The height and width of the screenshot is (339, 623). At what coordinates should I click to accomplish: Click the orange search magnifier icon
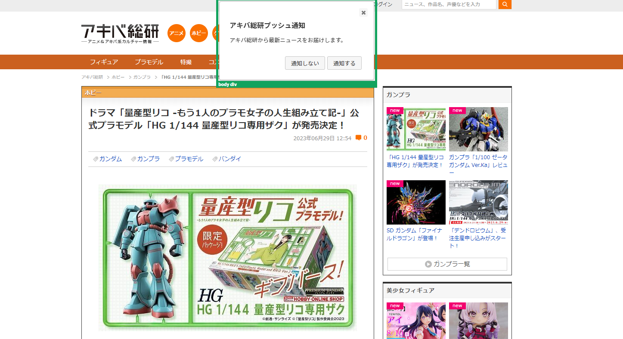pos(504,4)
